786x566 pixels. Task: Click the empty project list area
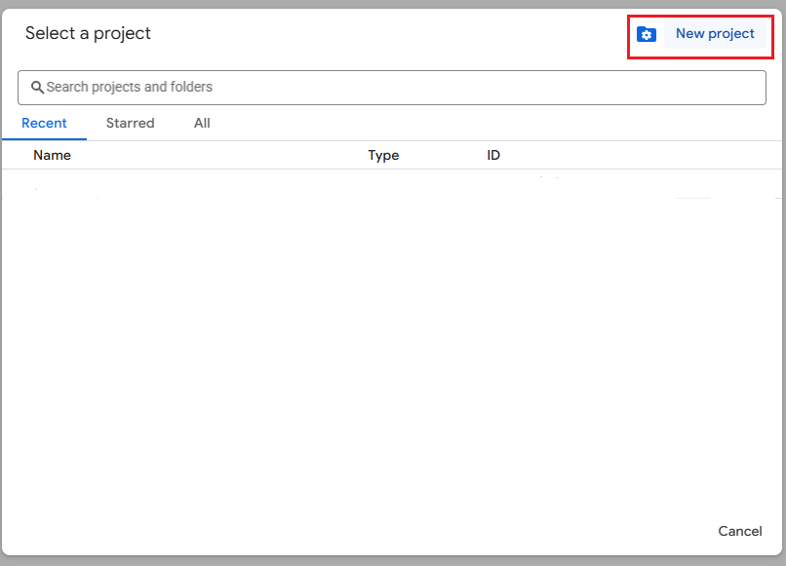390,351
